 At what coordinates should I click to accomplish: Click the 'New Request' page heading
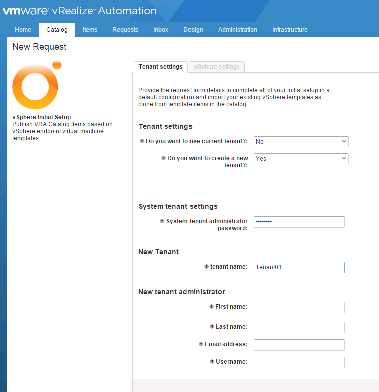(39, 47)
